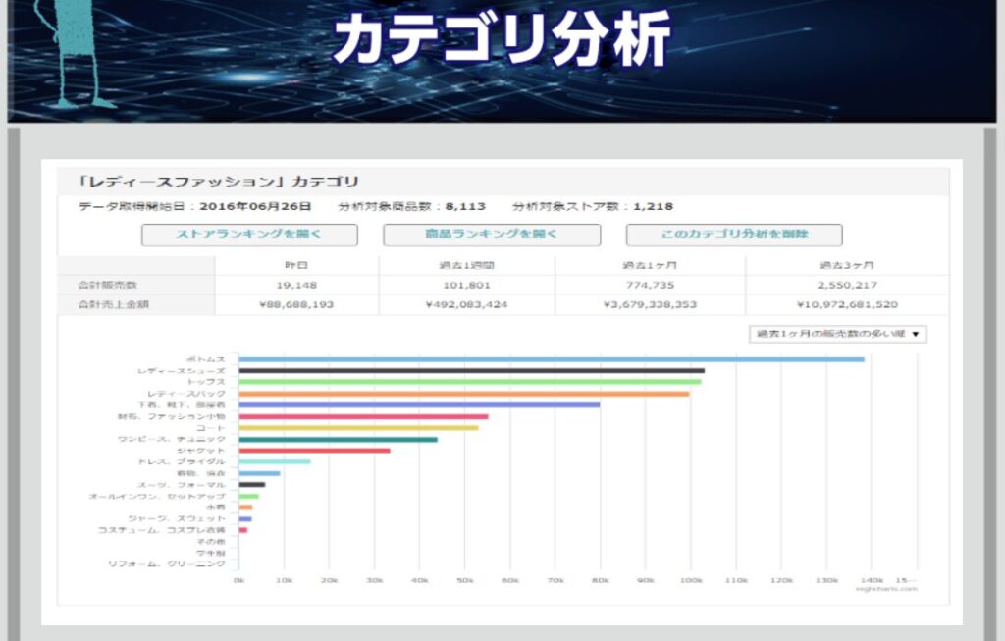Image resolution: width=1005 pixels, height=641 pixels.
Task: Click the 昨日 column header
Action: pos(295,266)
